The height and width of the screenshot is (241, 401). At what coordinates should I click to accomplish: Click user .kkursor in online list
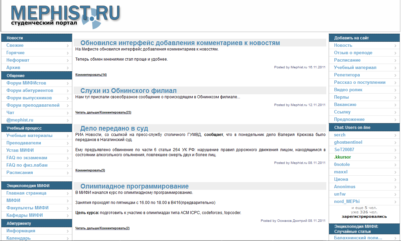click(345, 157)
